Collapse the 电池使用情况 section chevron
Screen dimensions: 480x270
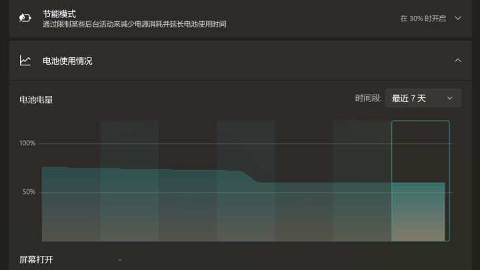[x=457, y=61]
